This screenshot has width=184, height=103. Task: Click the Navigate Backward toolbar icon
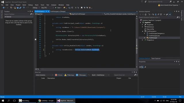pos(4,8)
